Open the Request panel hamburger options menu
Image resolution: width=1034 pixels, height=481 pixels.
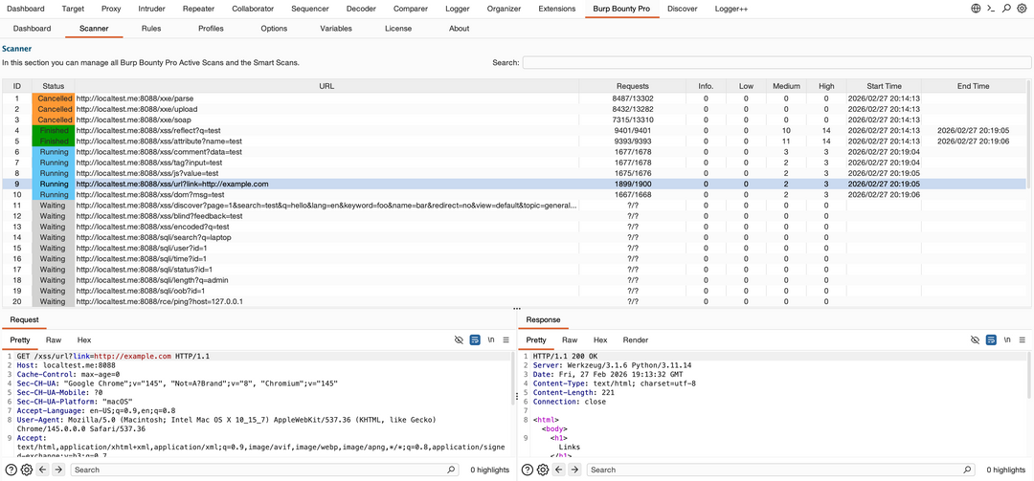[506, 339]
